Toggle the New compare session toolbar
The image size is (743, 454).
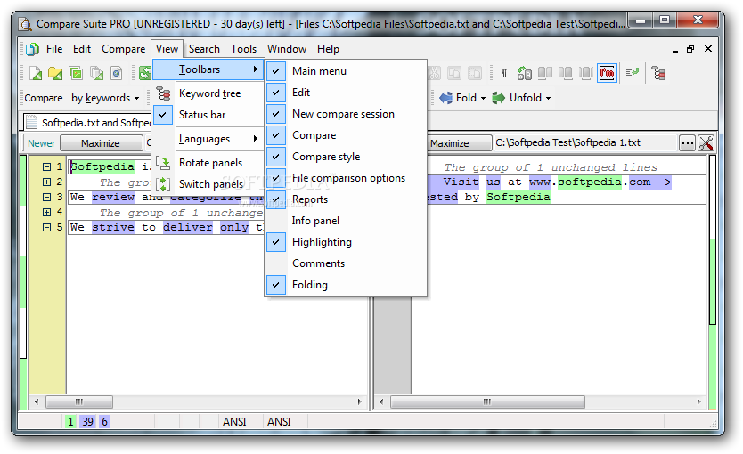[x=276, y=114]
